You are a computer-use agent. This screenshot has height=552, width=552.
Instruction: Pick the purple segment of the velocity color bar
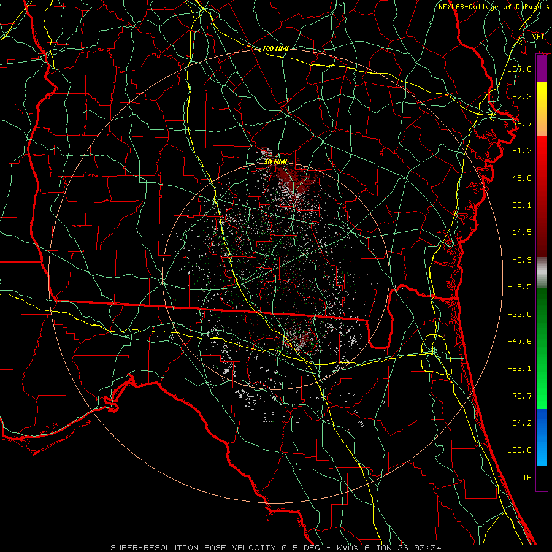tap(542, 69)
